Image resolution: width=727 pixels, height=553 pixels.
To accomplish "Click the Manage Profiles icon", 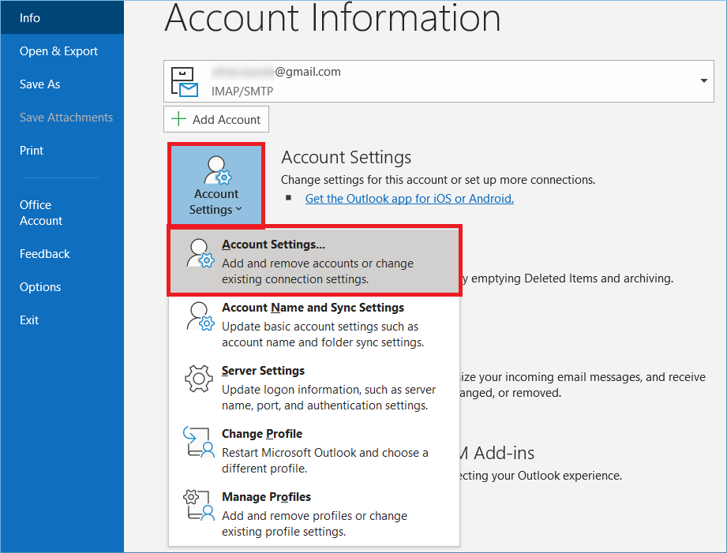I will (x=199, y=505).
